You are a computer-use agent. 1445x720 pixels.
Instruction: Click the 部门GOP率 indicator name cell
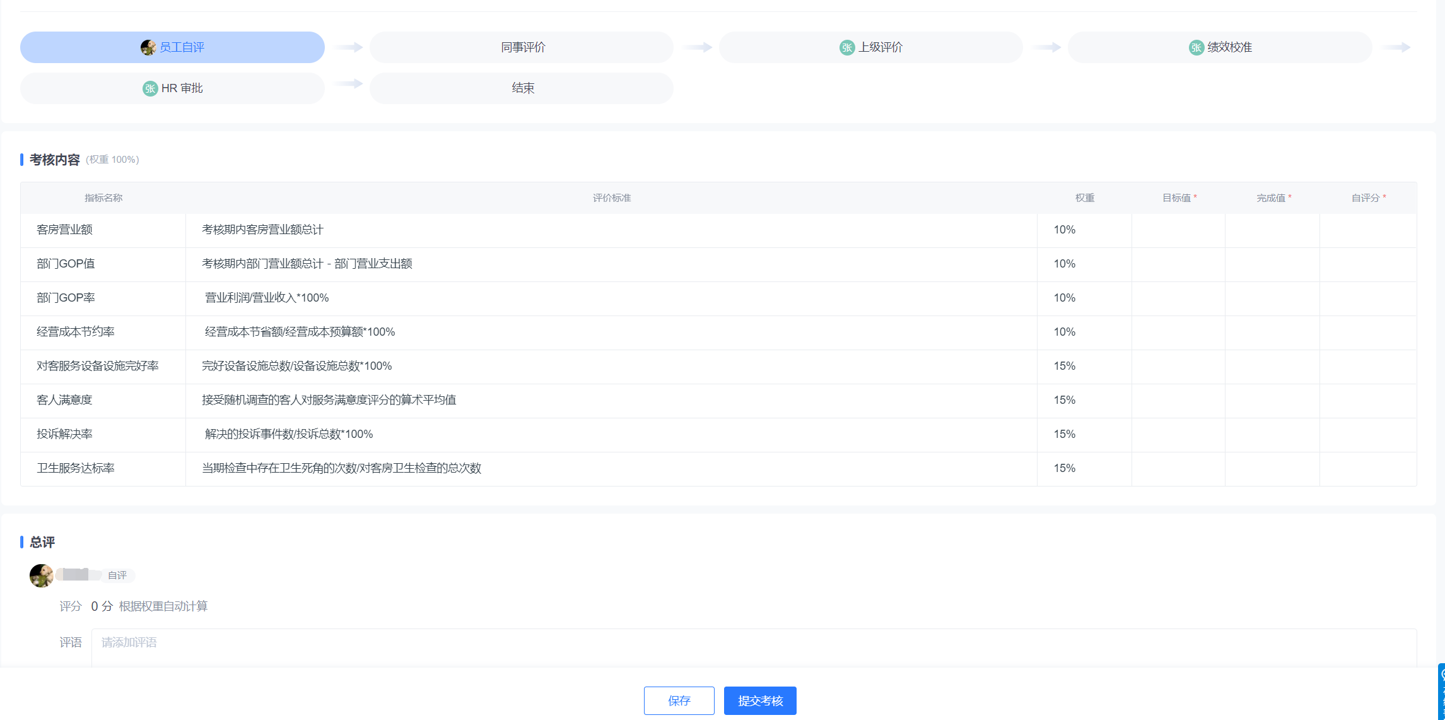(x=103, y=298)
